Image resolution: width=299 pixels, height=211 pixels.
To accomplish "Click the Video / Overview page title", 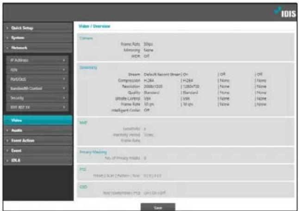I will (x=94, y=26).
